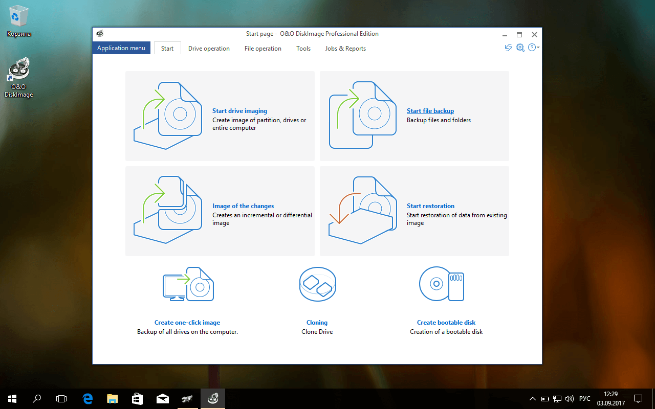Click the Start drive imaging illustration icon

(x=168, y=116)
